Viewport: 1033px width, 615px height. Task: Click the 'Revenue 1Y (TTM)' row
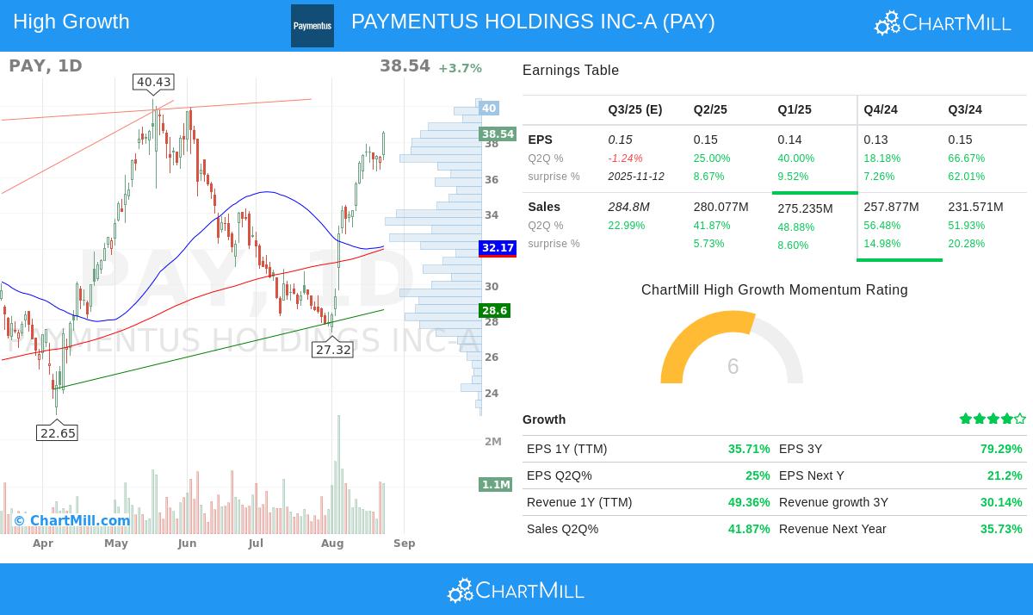(x=648, y=502)
